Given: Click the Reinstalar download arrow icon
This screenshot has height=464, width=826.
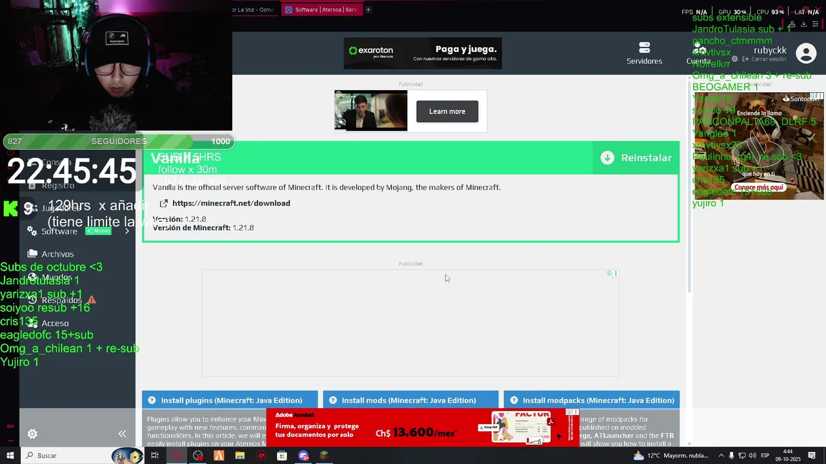Looking at the screenshot, I should 607,158.
